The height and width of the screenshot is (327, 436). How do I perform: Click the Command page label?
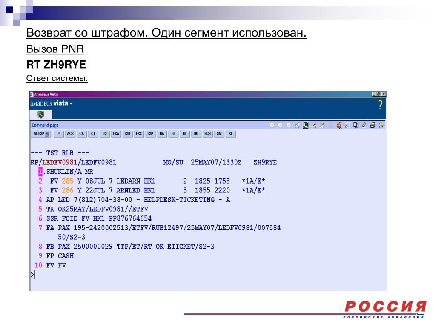45,126
